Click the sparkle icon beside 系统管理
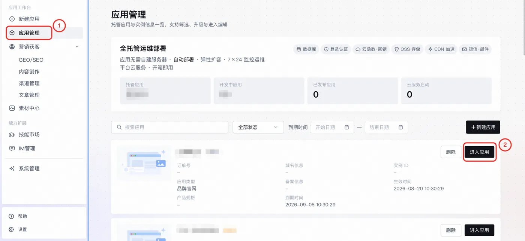This screenshot has height=241, width=525. coord(12,169)
